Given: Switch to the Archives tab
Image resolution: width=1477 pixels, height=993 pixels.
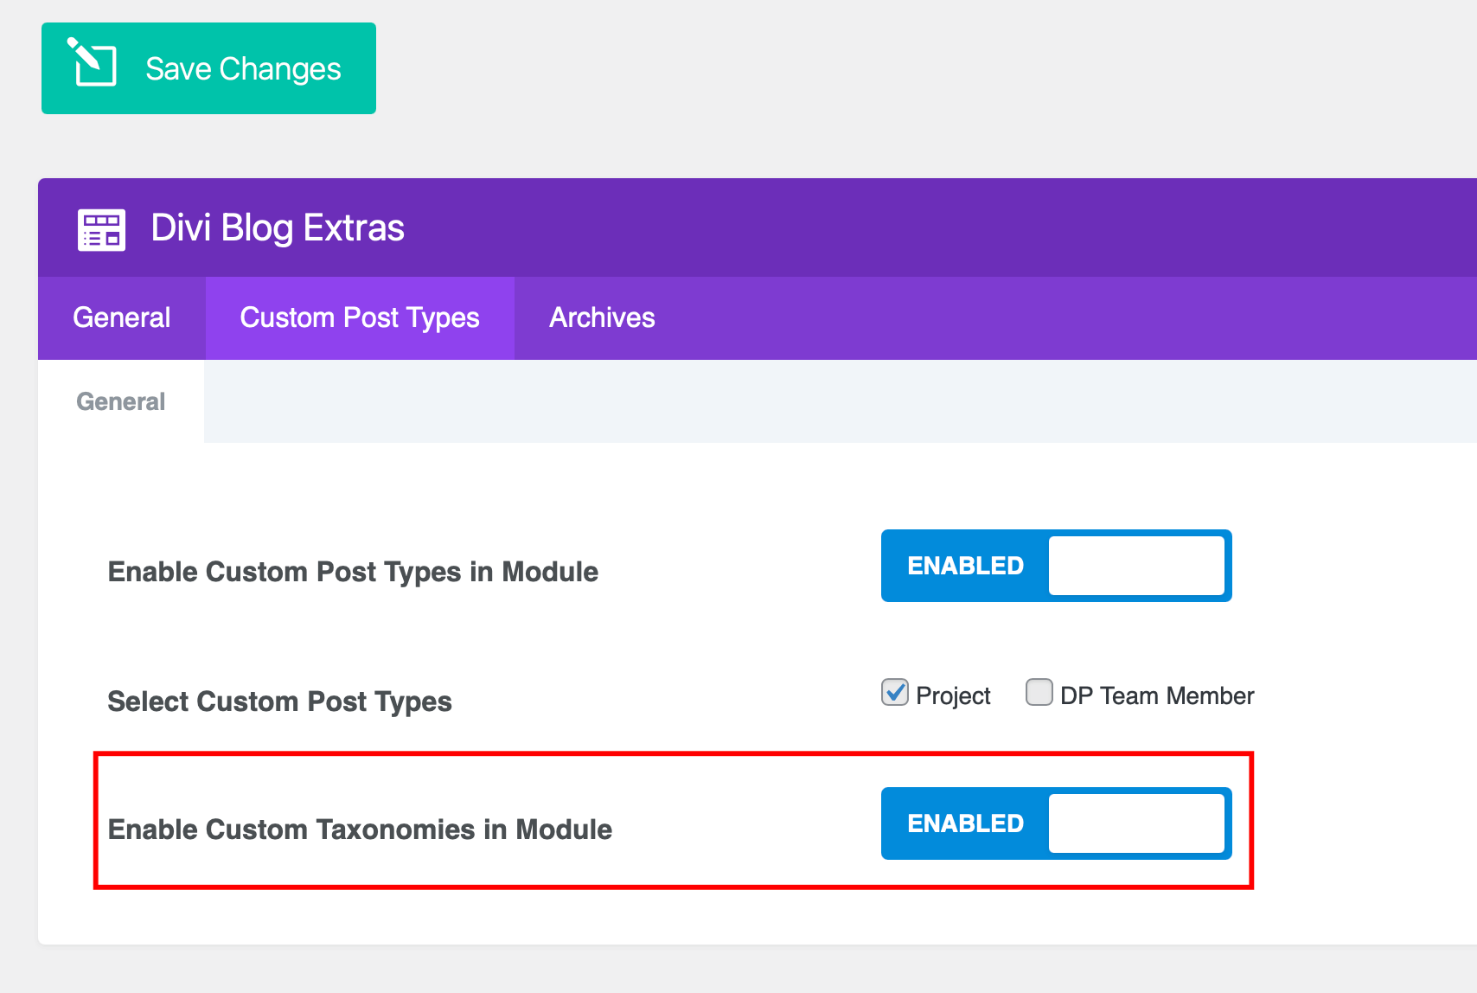Looking at the screenshot, I should [602, 317].
